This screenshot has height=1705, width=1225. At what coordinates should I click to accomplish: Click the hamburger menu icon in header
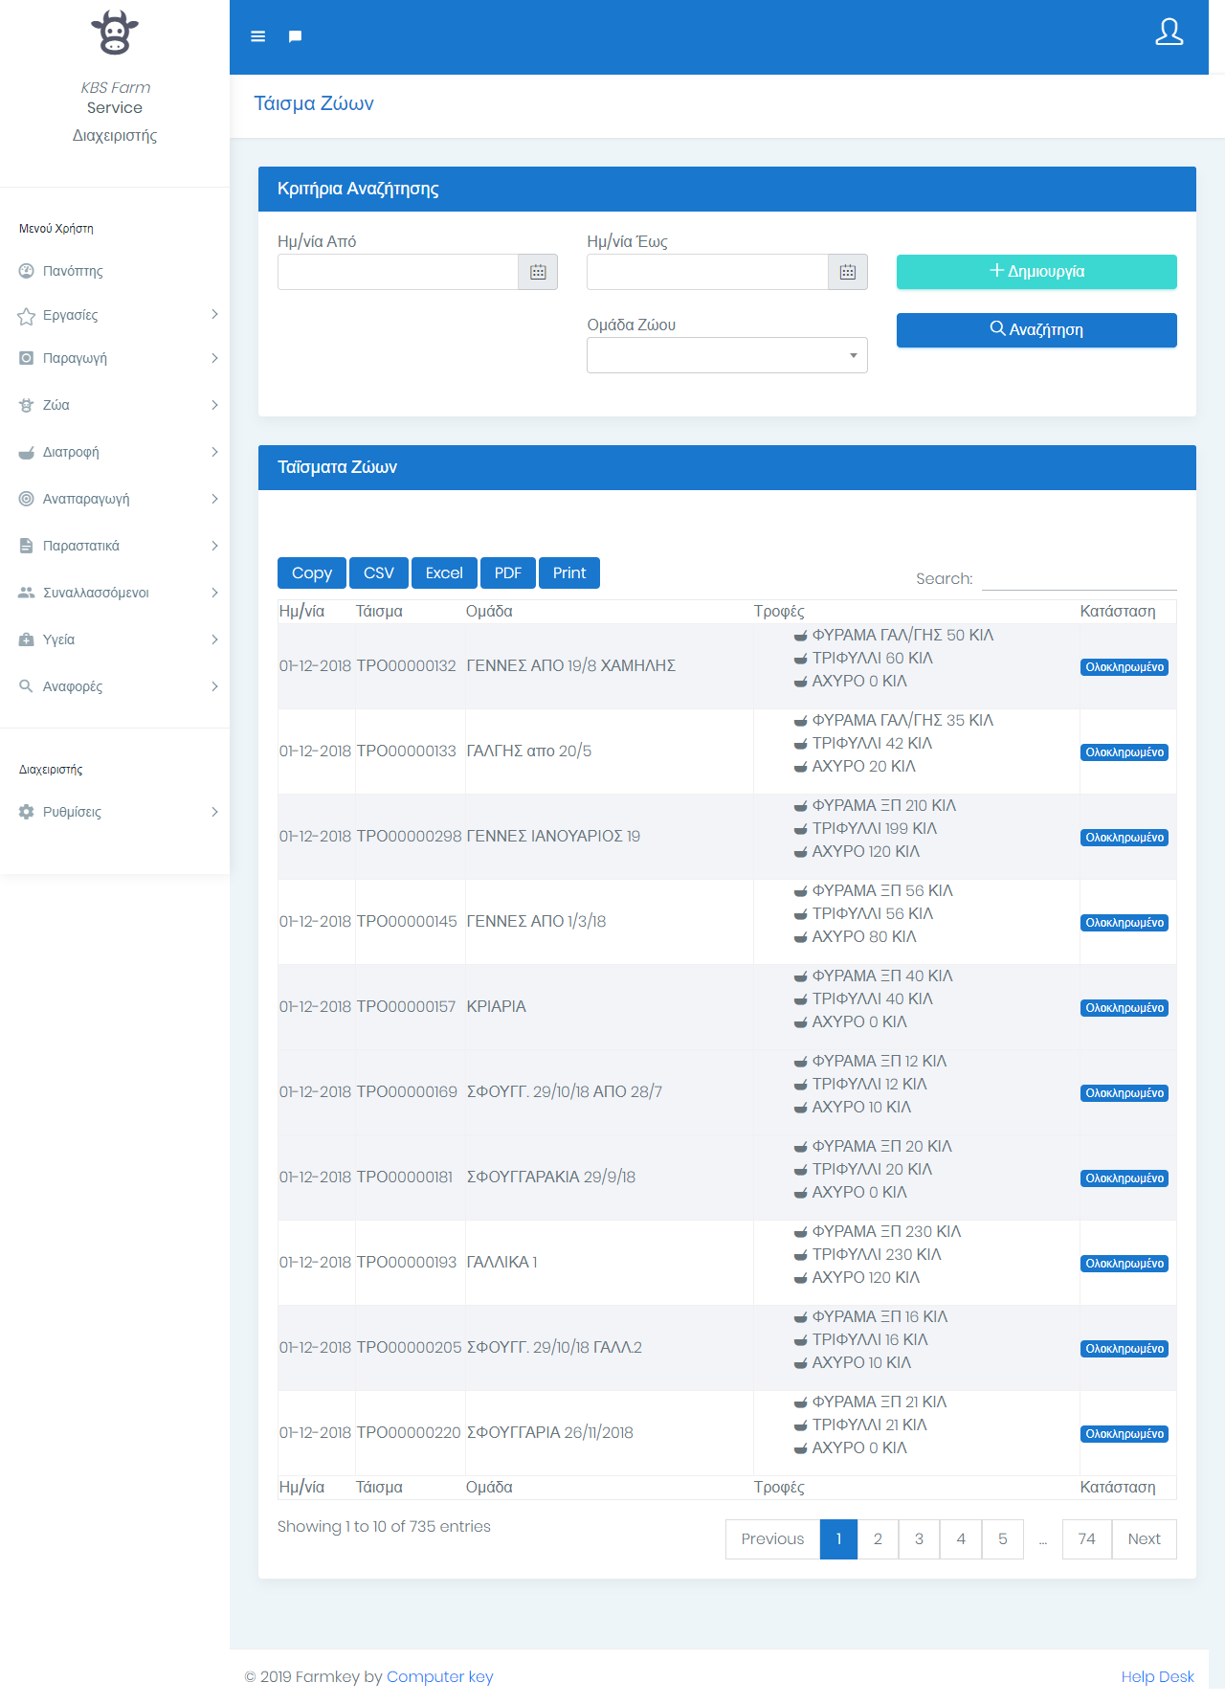[257, 36]
